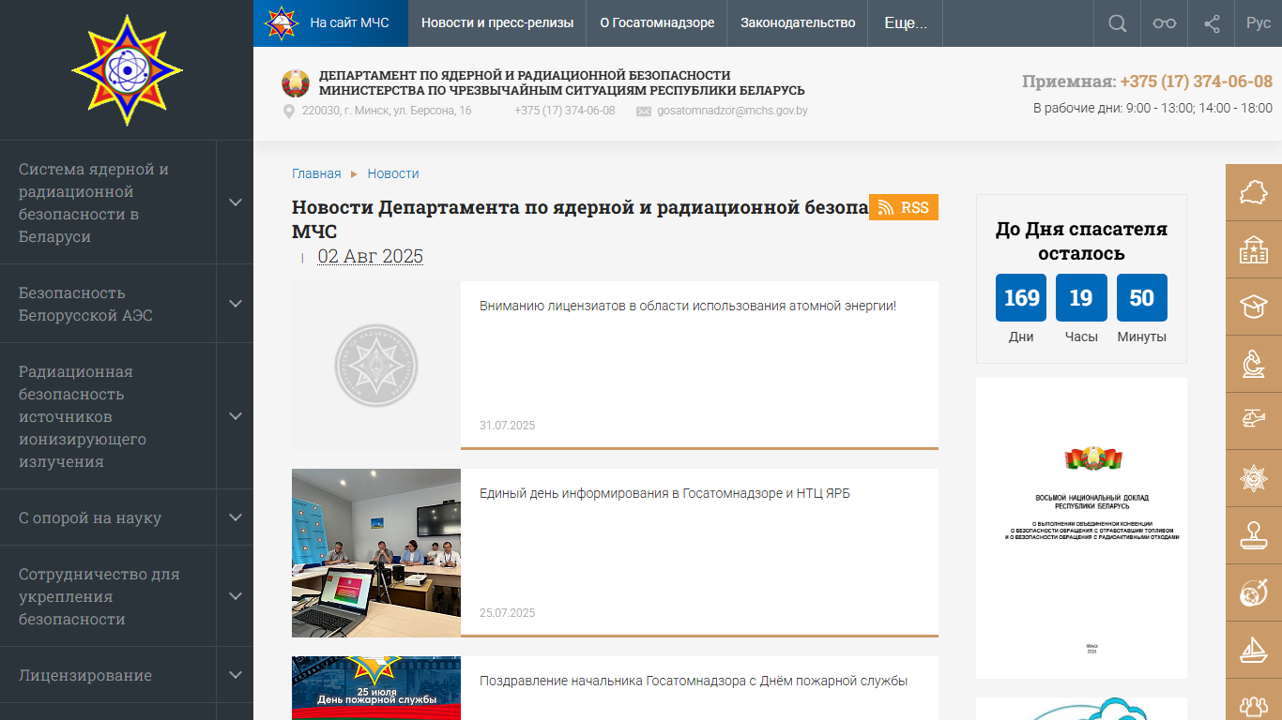Open the microscope icon in side panel
The width and height of the screenshot is (1282, 720).
(x=1254, y=364)
